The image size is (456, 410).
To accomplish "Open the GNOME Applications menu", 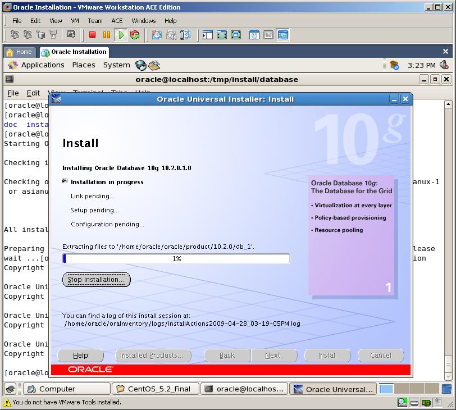I will 37,65.
